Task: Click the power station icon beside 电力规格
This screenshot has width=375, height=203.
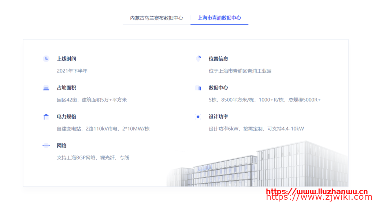Action: pos(46,117)
